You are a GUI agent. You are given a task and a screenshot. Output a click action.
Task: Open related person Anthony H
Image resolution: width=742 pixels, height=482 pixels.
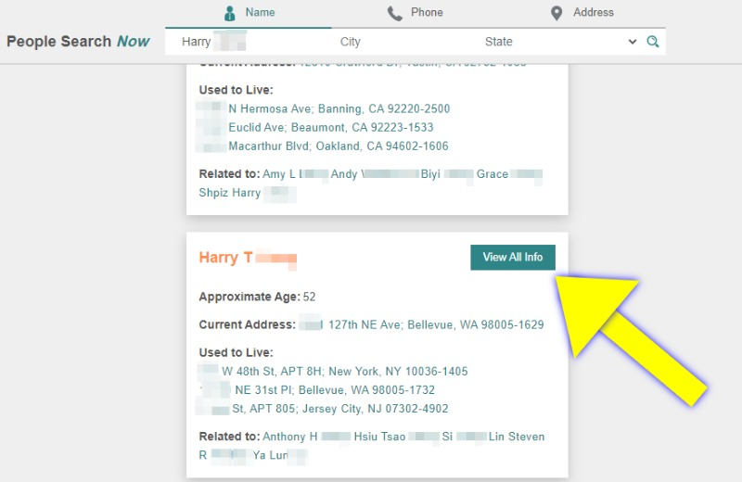(307, 437)
